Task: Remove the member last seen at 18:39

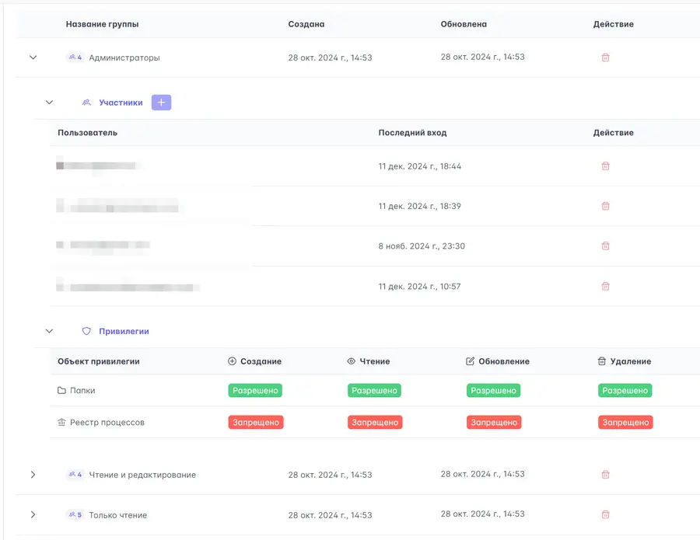Action: point(605,206)
